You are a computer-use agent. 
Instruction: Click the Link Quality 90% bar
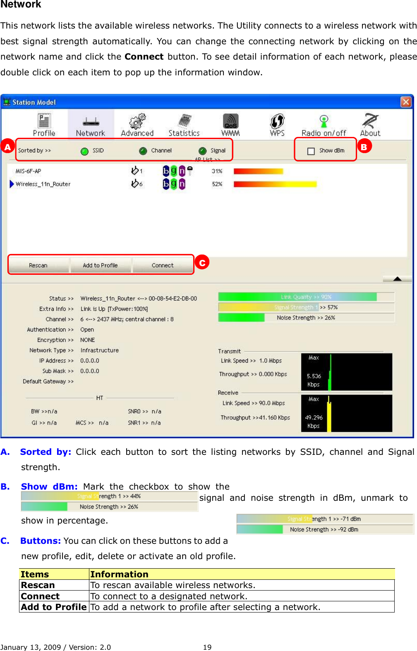[306, 297]
